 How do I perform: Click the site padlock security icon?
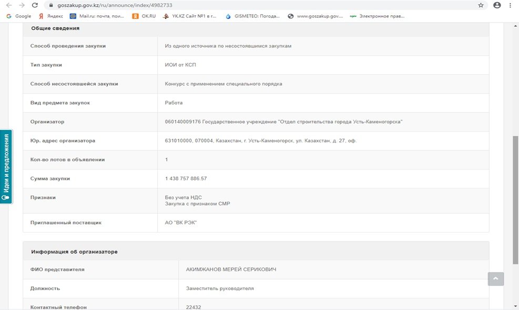(51, 5)
